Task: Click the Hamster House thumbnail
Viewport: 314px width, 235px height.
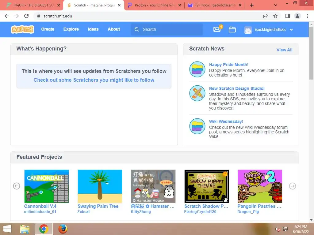Action: pyautogui.click(x=153, y=186)
